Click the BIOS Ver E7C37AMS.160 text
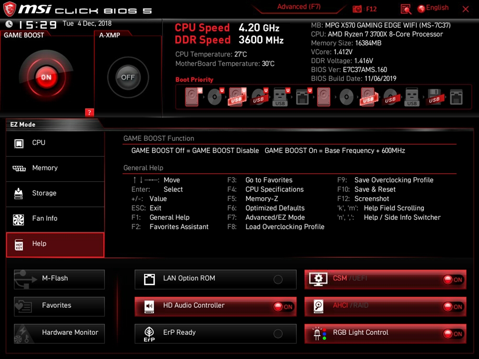 349,69
